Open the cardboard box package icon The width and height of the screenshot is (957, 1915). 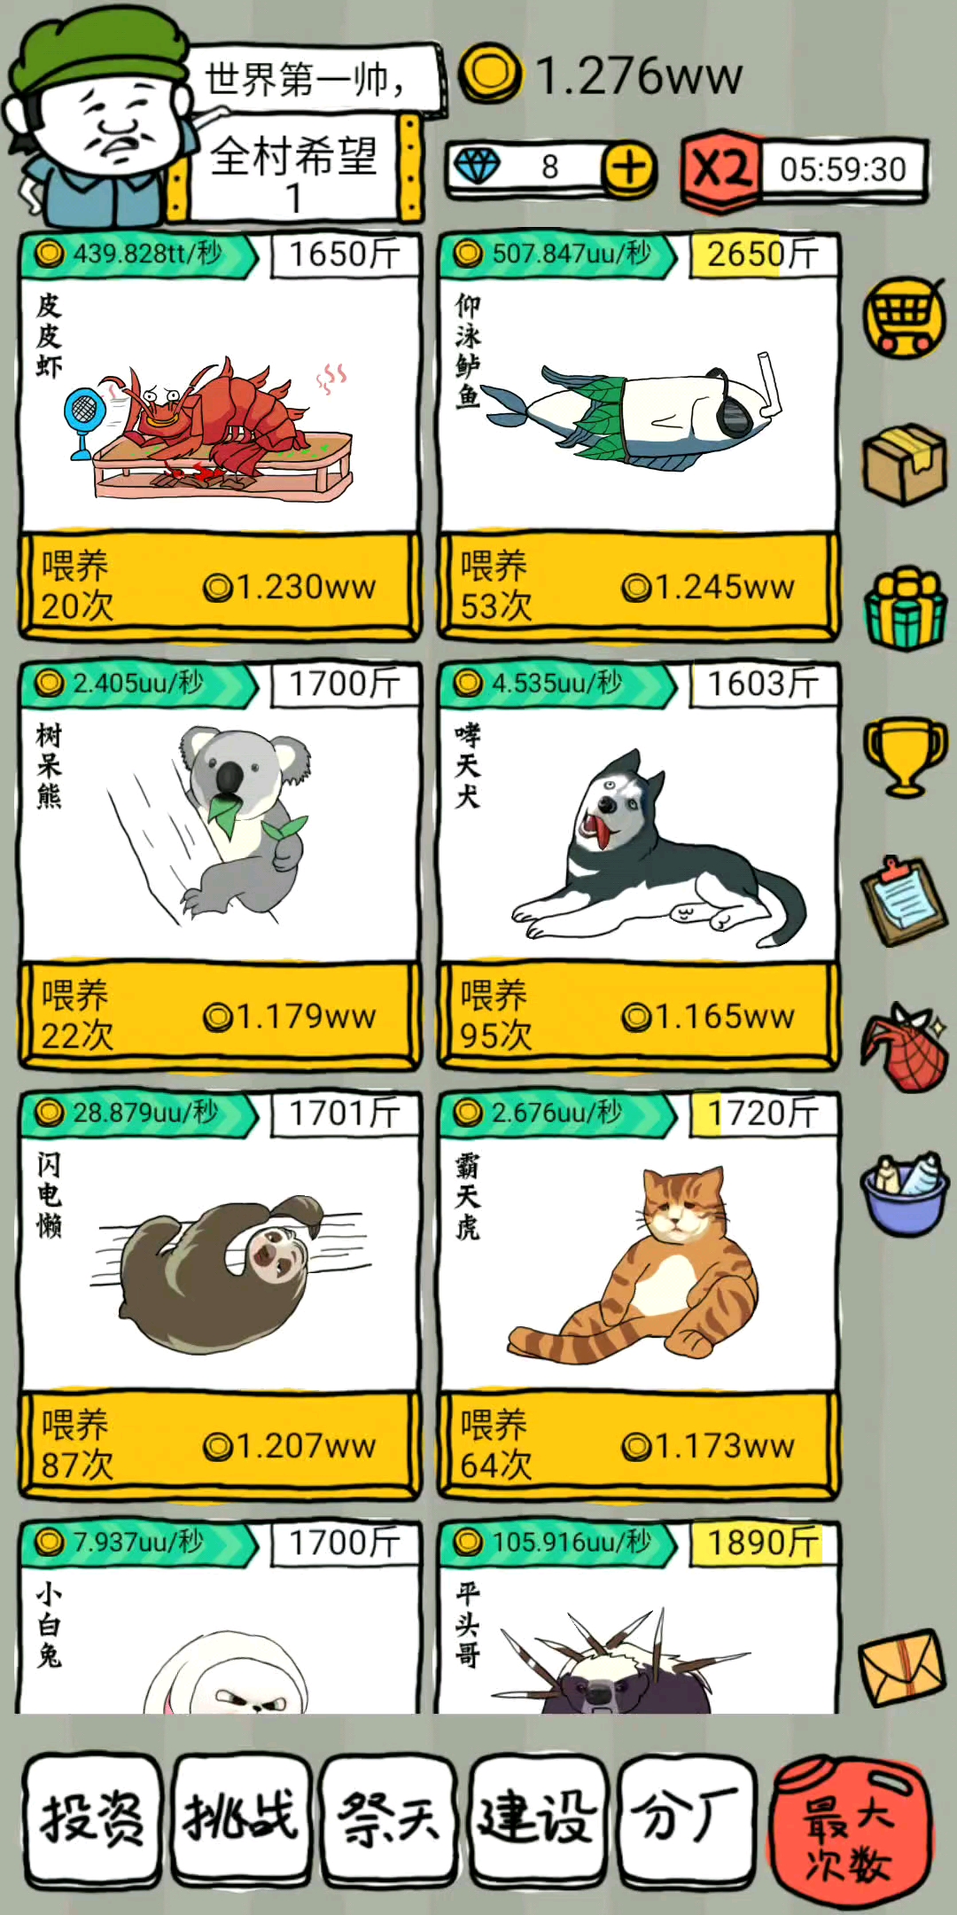(905, 464)
